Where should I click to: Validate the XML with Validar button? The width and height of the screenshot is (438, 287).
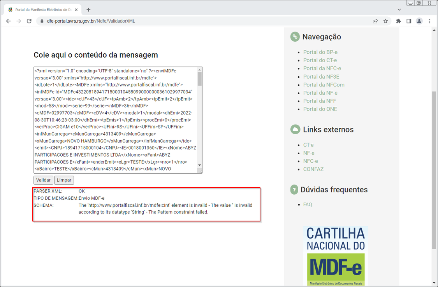[x=43, y=180]
